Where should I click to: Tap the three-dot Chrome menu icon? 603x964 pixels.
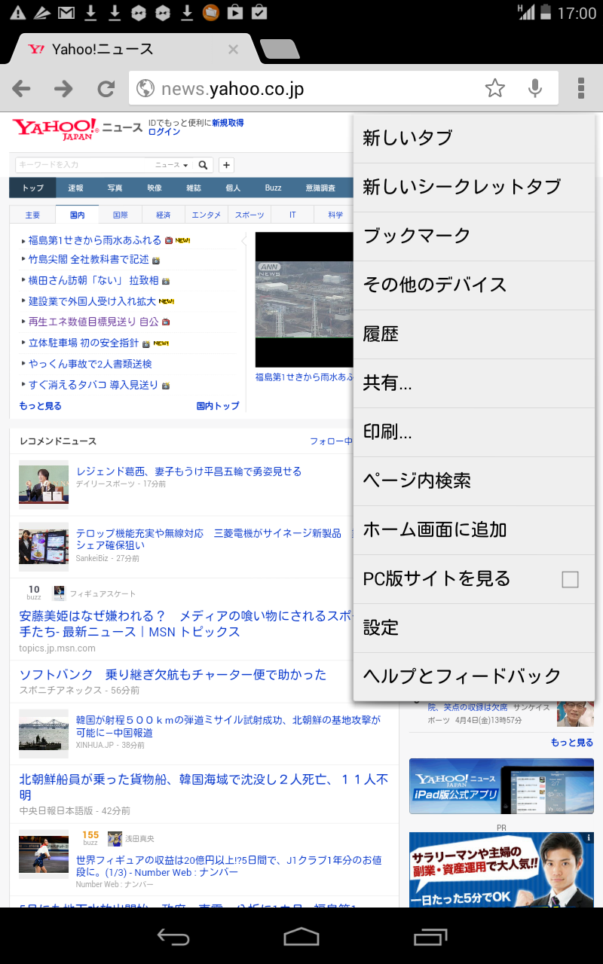(x=581, y=89)
